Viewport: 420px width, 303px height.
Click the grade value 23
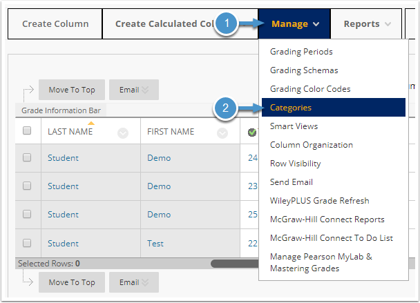(x=253, y=186)
